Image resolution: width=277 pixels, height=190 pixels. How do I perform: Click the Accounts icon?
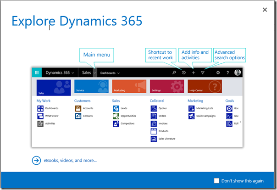click(x=78, y=108)
